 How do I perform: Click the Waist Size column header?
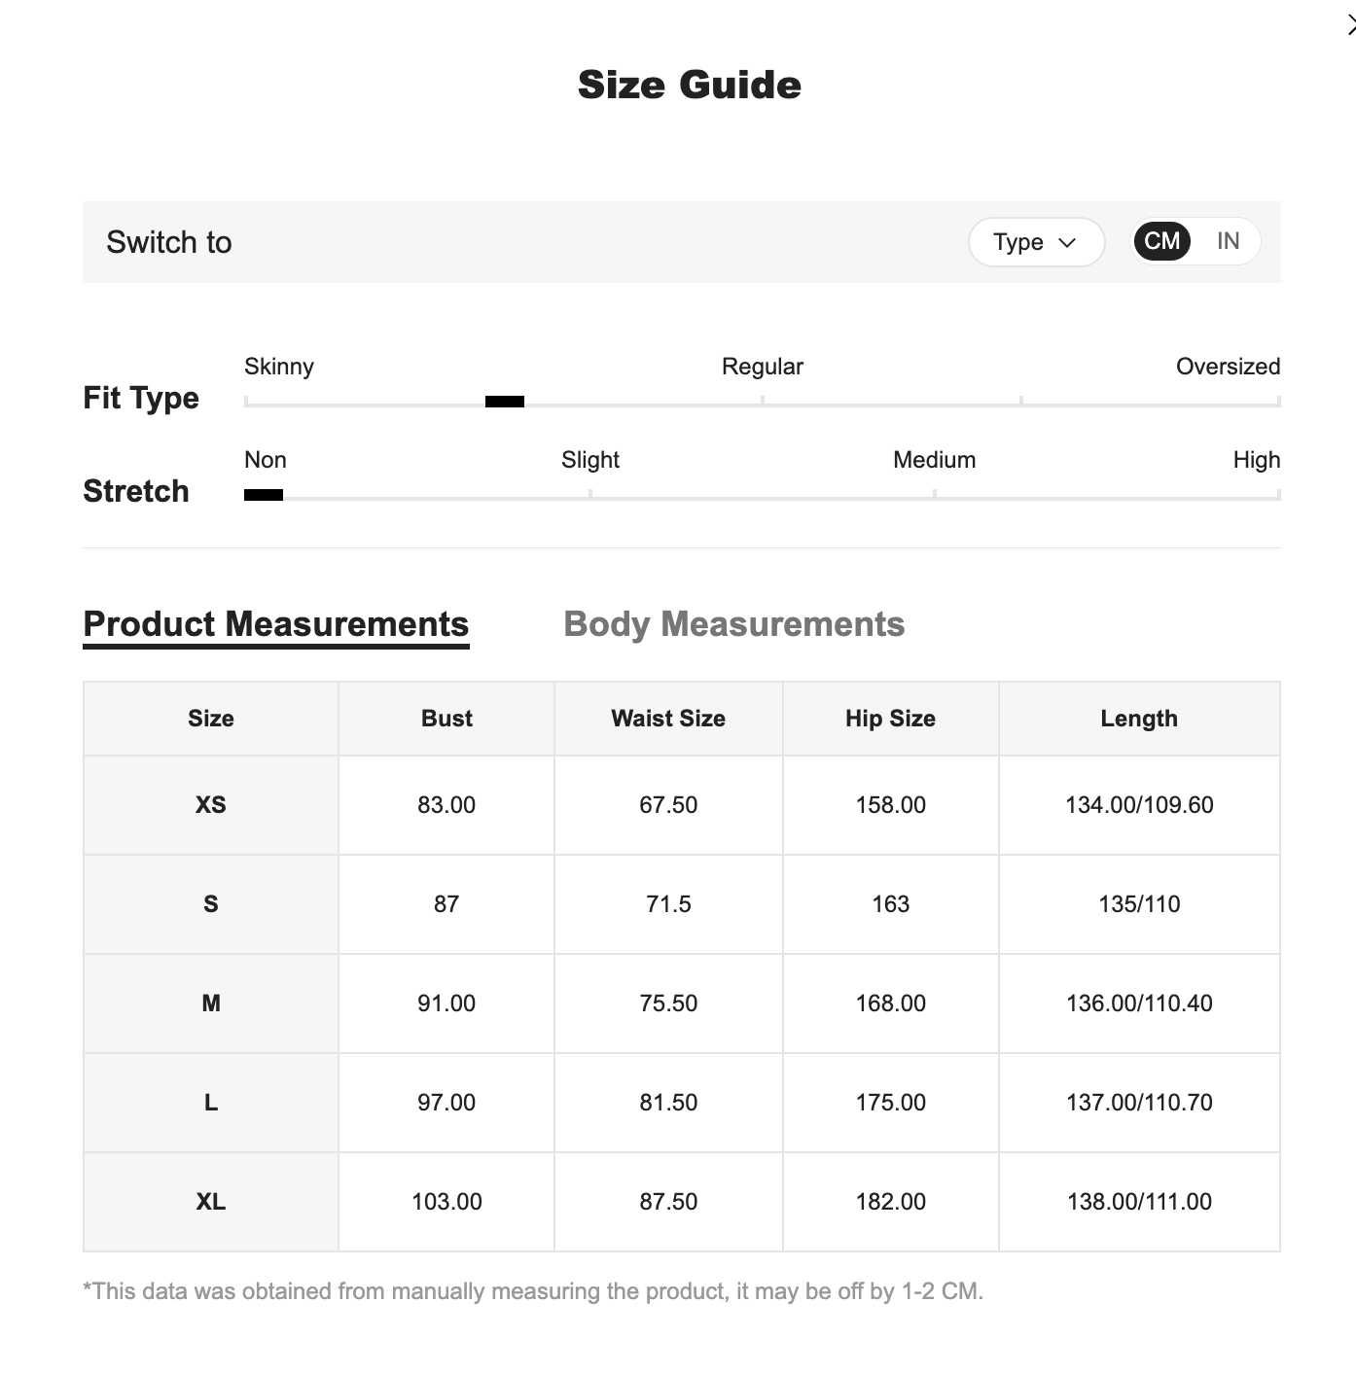tap(668, 719)
